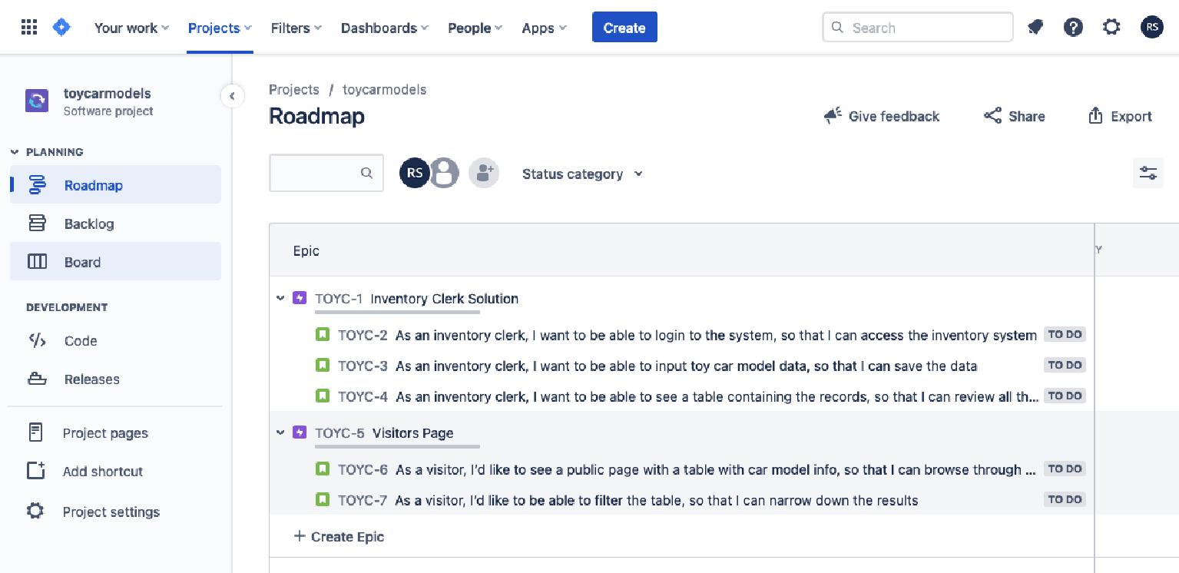Open Project settings in the sidebar
The width and height of the screenshot is (1179, 573).
coord(115,512)
